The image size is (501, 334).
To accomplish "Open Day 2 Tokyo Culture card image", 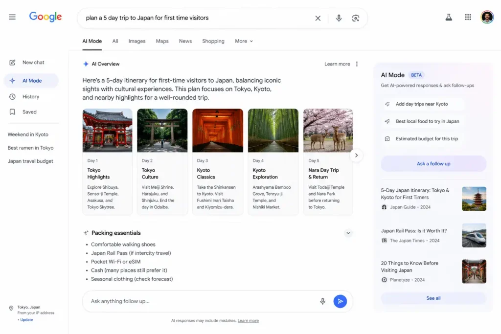I will [x=162, y=131].
